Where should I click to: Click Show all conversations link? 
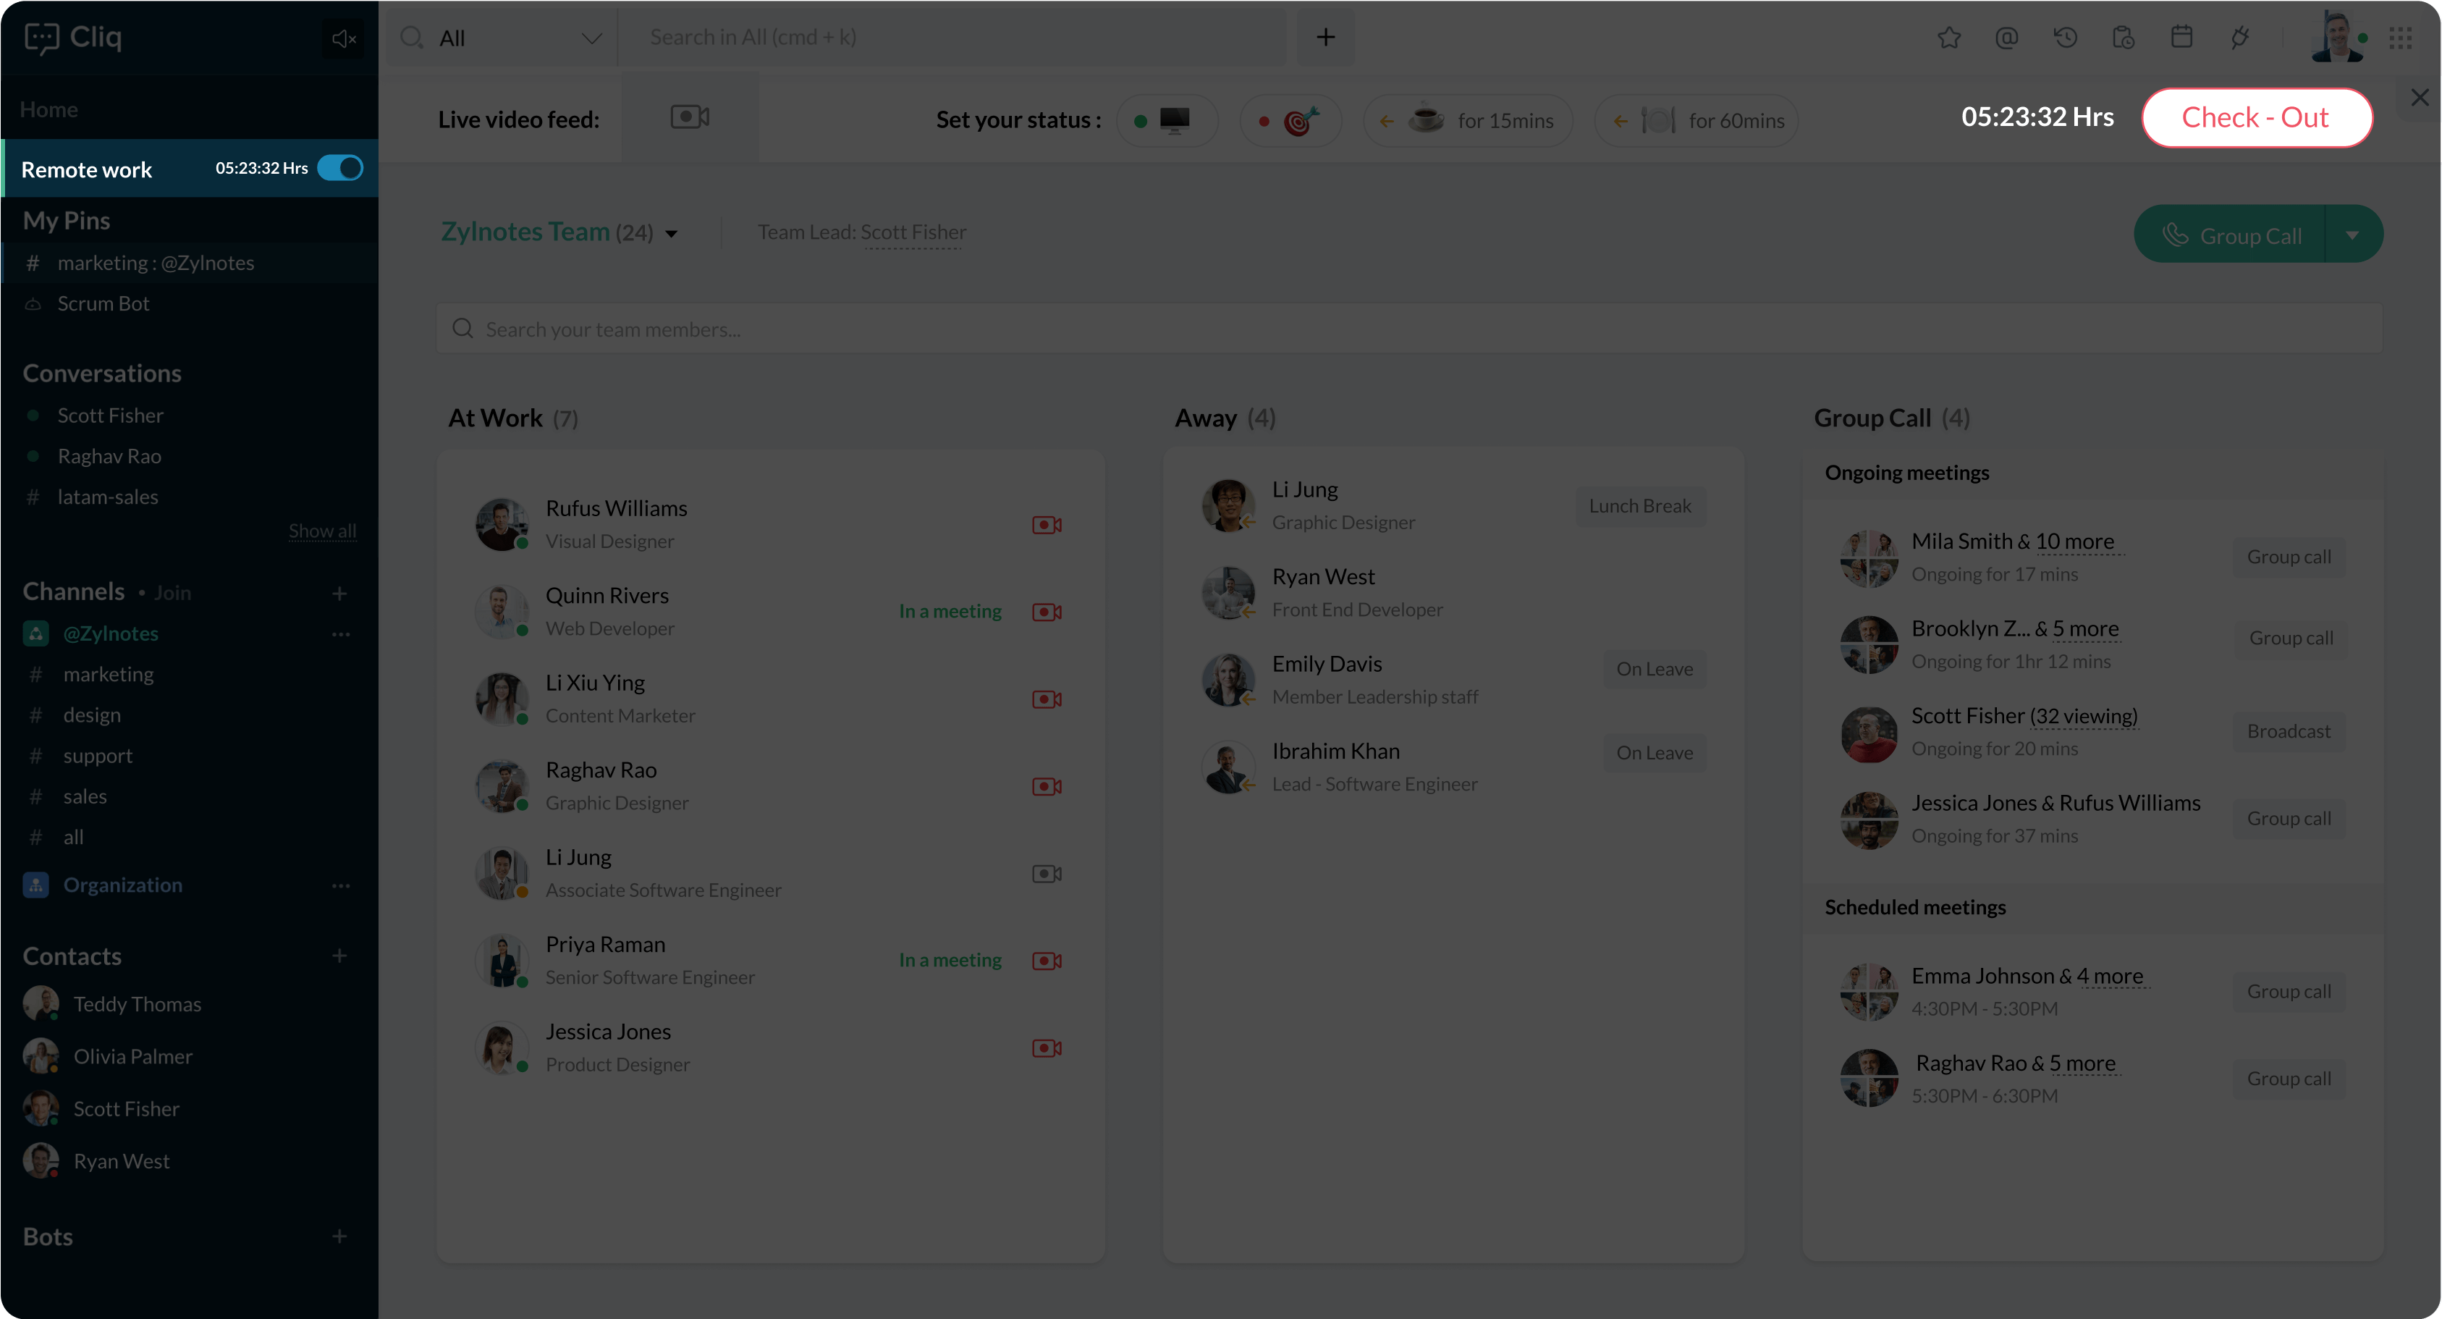pos(322,530)
